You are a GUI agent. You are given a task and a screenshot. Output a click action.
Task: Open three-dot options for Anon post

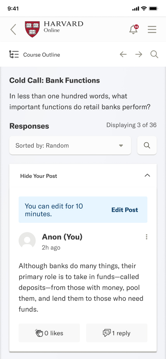pyautogui.click(x=147, y=237)
